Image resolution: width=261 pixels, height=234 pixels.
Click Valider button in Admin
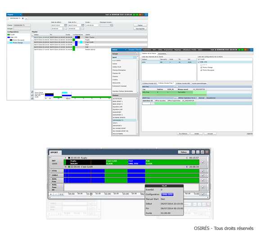coord(197,134)
